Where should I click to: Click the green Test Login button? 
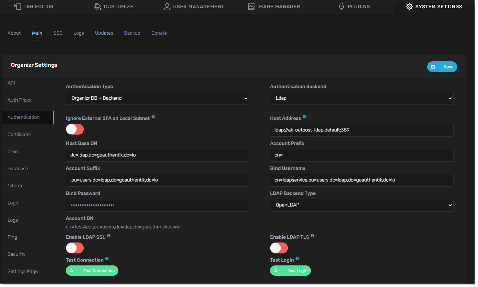290,271
